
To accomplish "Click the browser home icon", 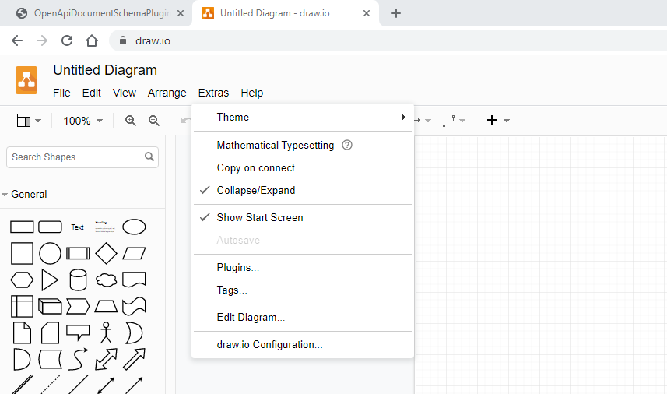I will pyautogui.click(x=92, y=40).
